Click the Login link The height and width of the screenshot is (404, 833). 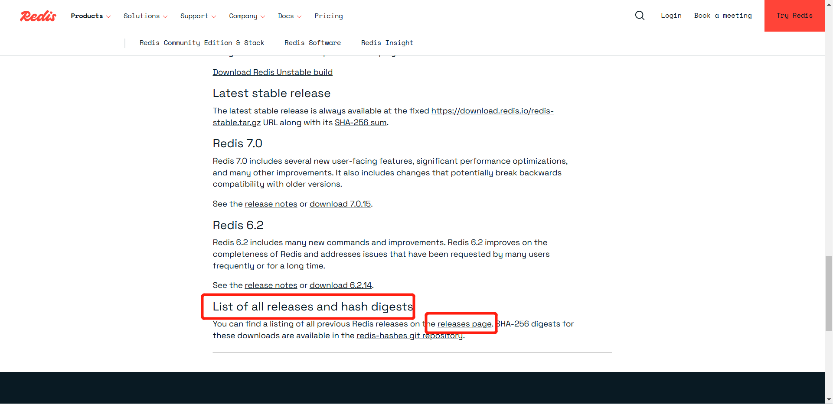671,16
